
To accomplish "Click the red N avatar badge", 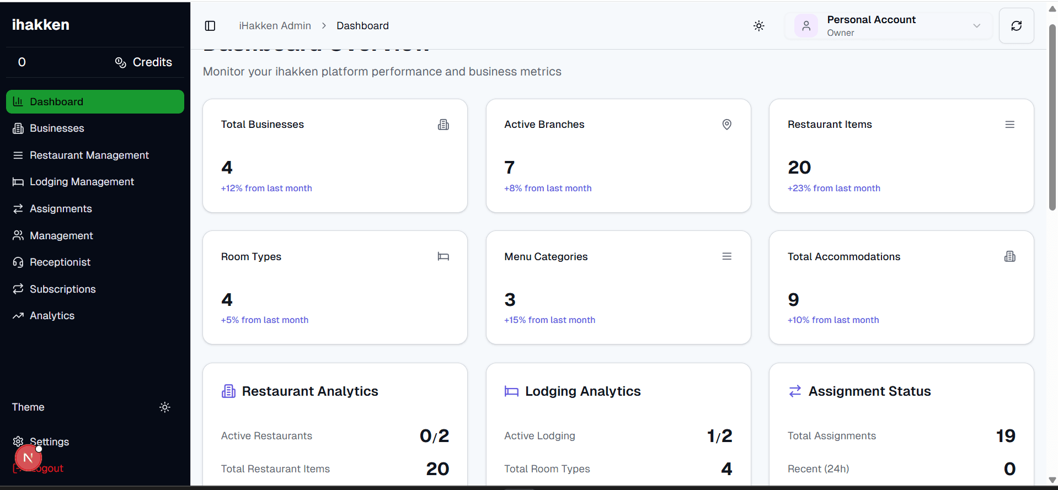I will [28, 458].
